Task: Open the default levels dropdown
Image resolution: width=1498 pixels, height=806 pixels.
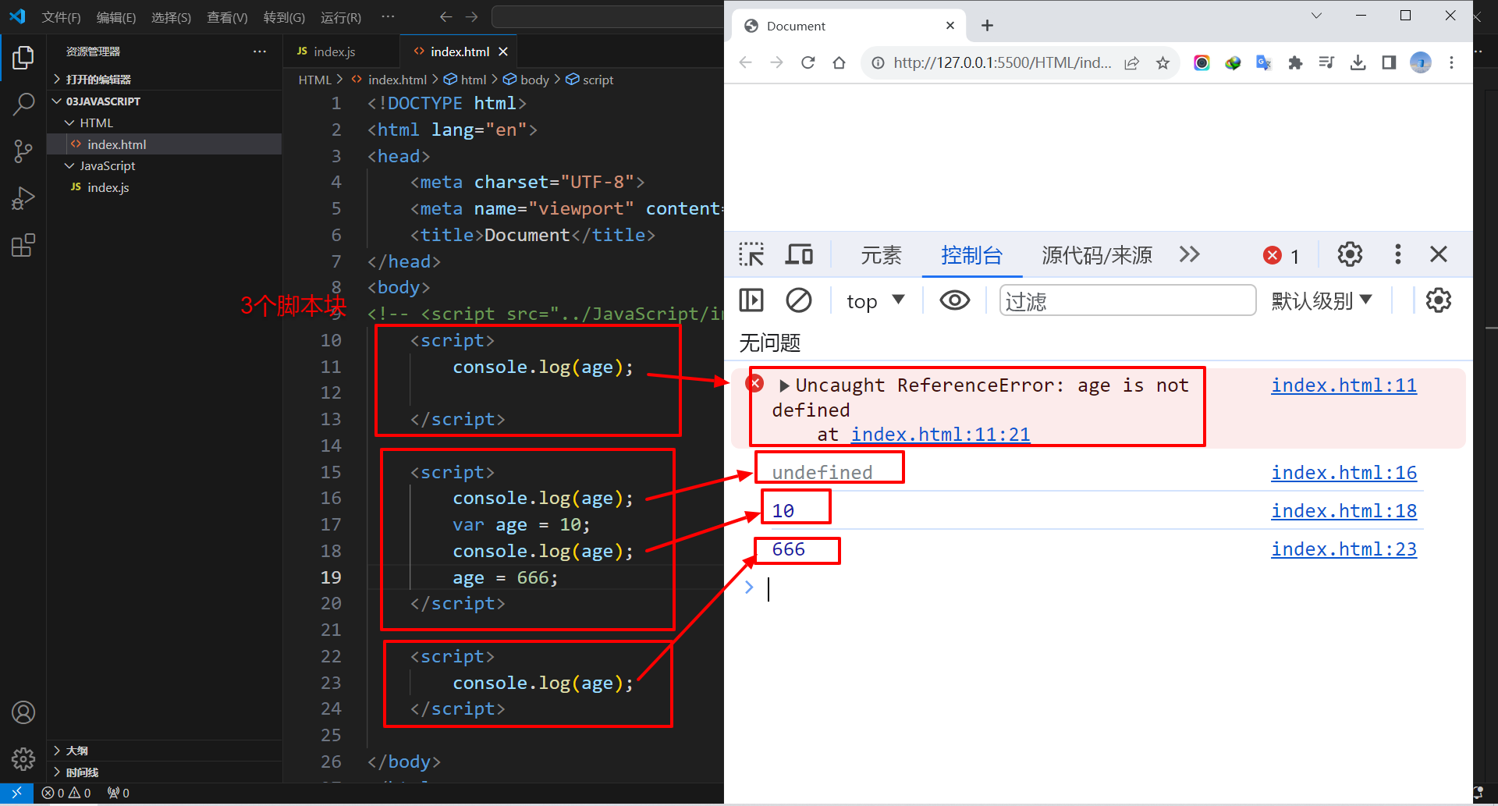Action: coord(1321,300)
